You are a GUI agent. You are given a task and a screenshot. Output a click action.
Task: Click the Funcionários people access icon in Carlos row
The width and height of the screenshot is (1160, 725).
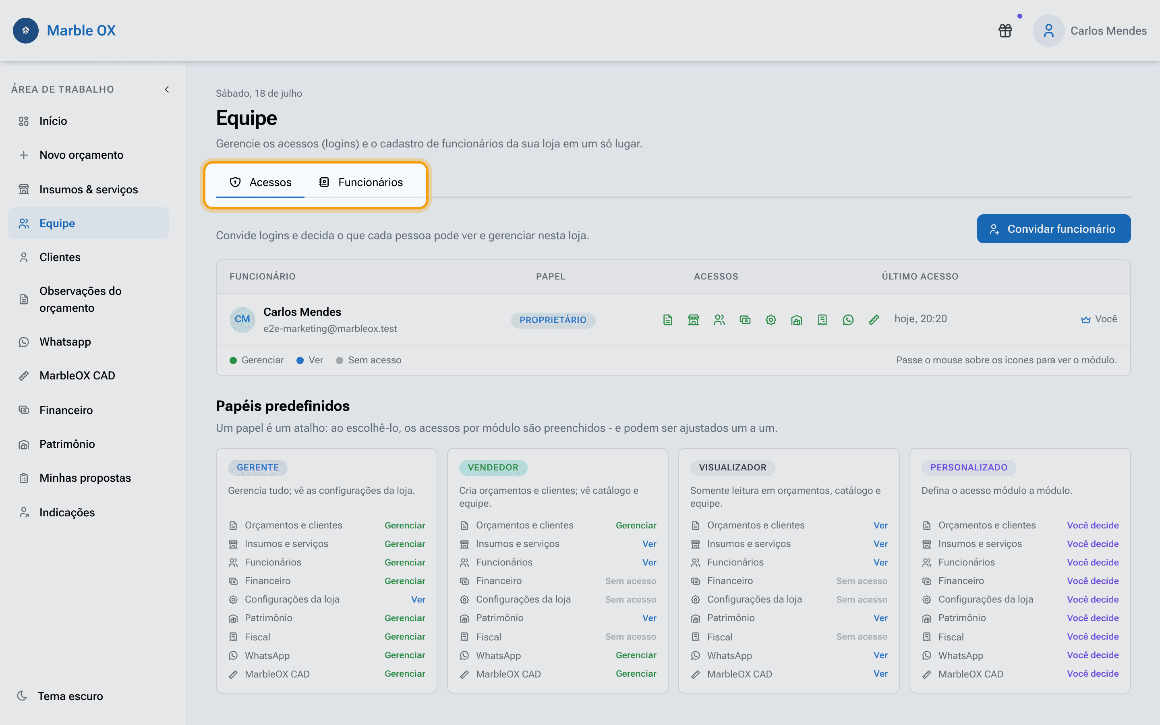719,320
